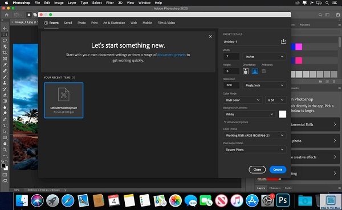Open Safari from the Dock
This screenshot has width=342, height=210.
pos(68,200)
